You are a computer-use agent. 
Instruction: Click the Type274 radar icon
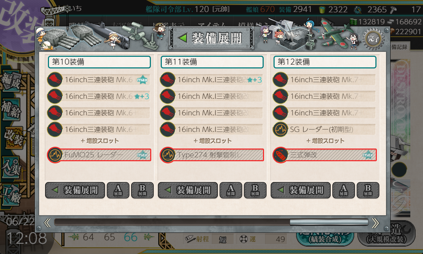click(x=167, y=155)
